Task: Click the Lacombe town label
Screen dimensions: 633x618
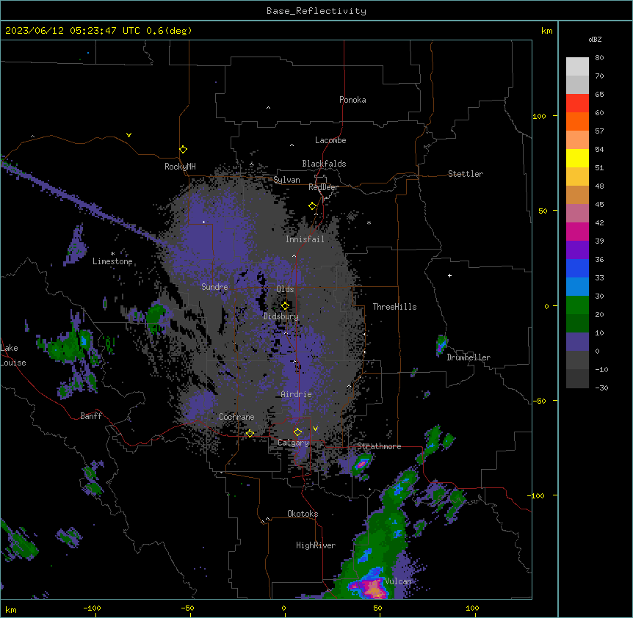Action: [x=330, y=140]
